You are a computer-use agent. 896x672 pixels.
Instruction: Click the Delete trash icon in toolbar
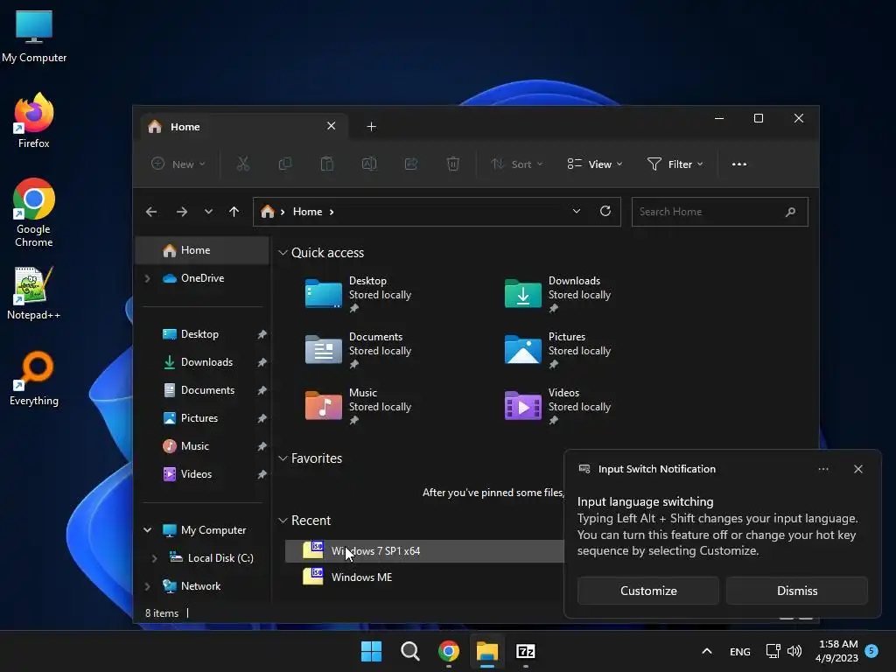point(452,164)
